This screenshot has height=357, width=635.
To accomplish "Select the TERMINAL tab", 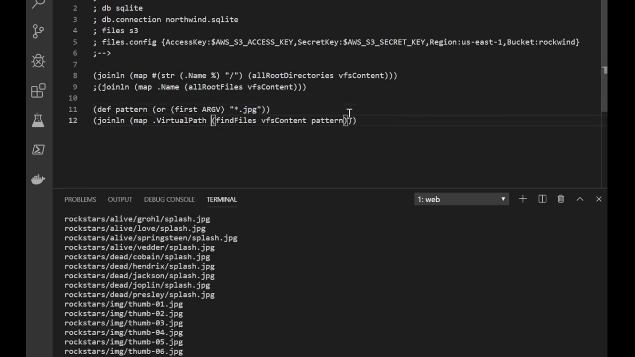I will (222, 199).
